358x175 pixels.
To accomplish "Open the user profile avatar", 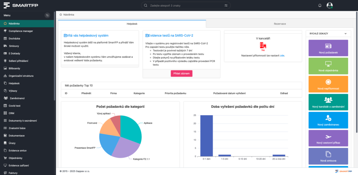I will click(329, 5).
